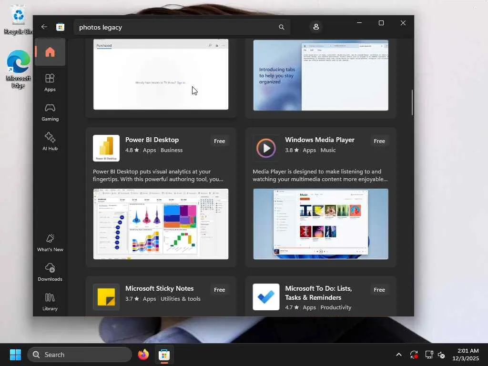Click 'Productivity' under Microsoft To Do
488x366 pixels.
tap(336, 307)
